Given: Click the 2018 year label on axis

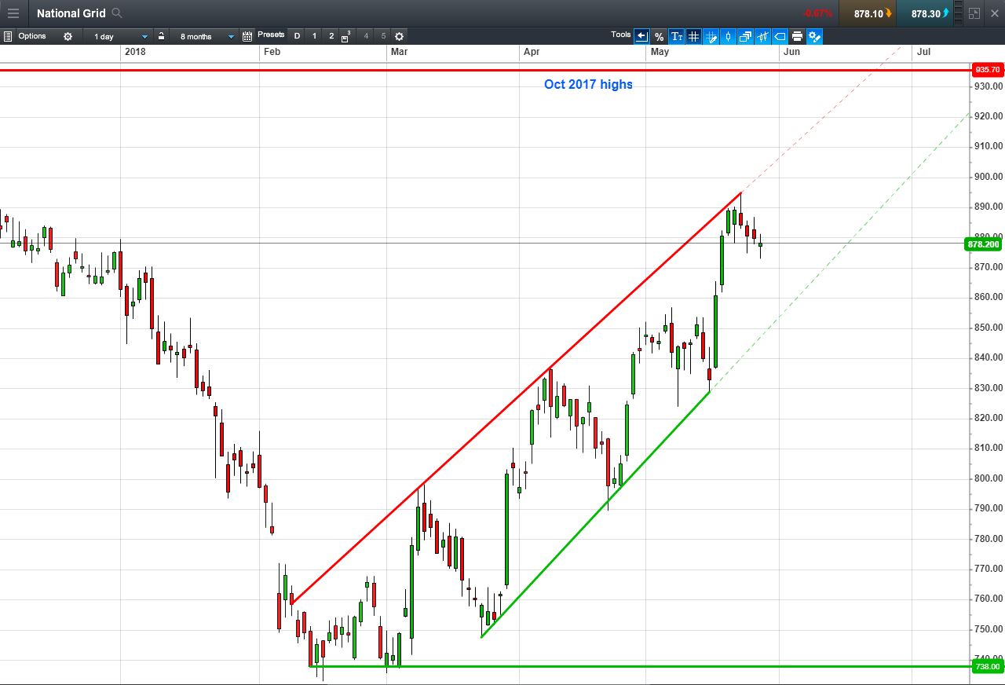Looking at the screenshot, I should tap(135, 52).
